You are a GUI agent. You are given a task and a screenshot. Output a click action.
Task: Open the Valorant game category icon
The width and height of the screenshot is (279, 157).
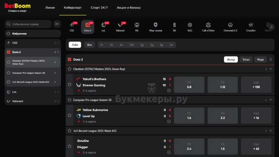coord(120,27)
